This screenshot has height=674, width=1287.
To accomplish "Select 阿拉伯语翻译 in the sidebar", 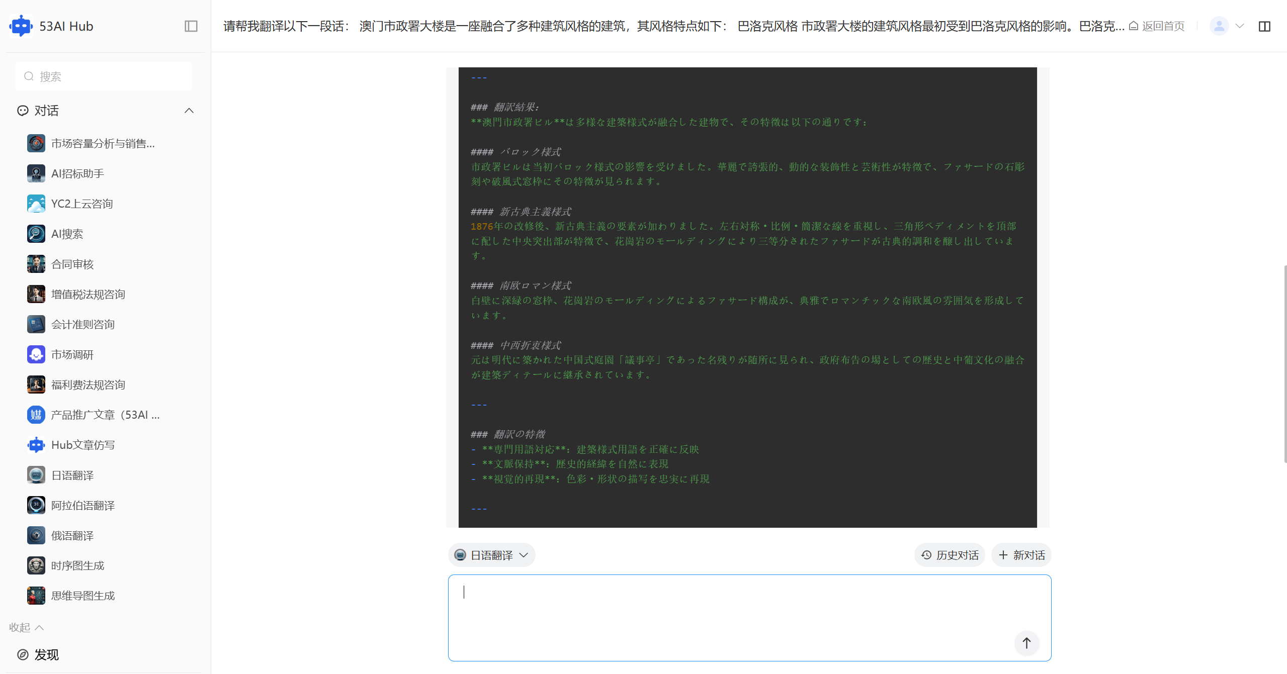I will pos(83,505).
